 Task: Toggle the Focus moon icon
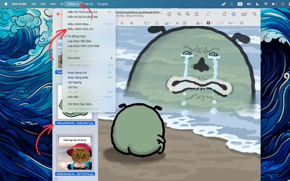click(257, 4)
